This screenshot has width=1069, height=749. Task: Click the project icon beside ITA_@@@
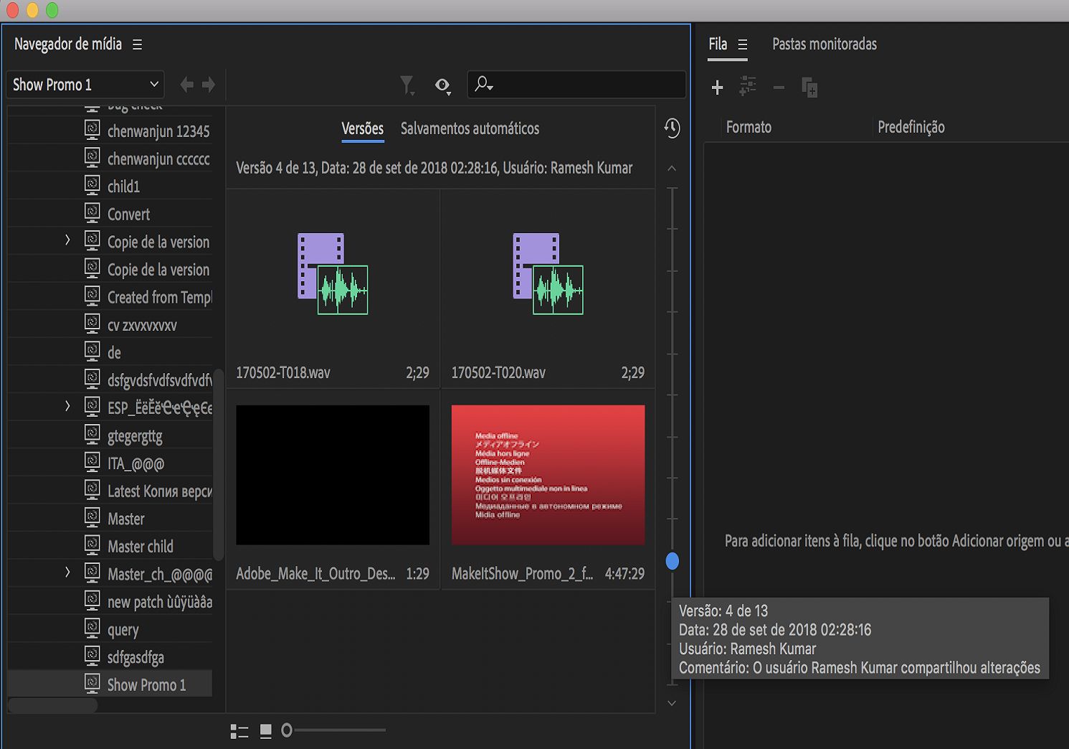92,461
